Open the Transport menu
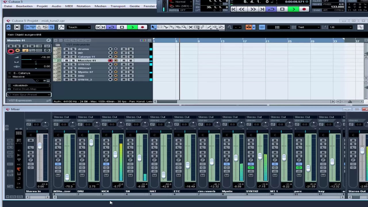368x207 pixels. (x=118, y=6)
